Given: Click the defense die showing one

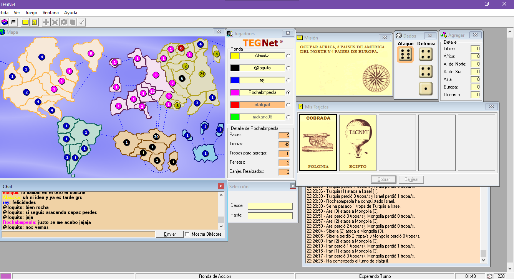Looking at the screenshot, I should [x=426, y=89].
